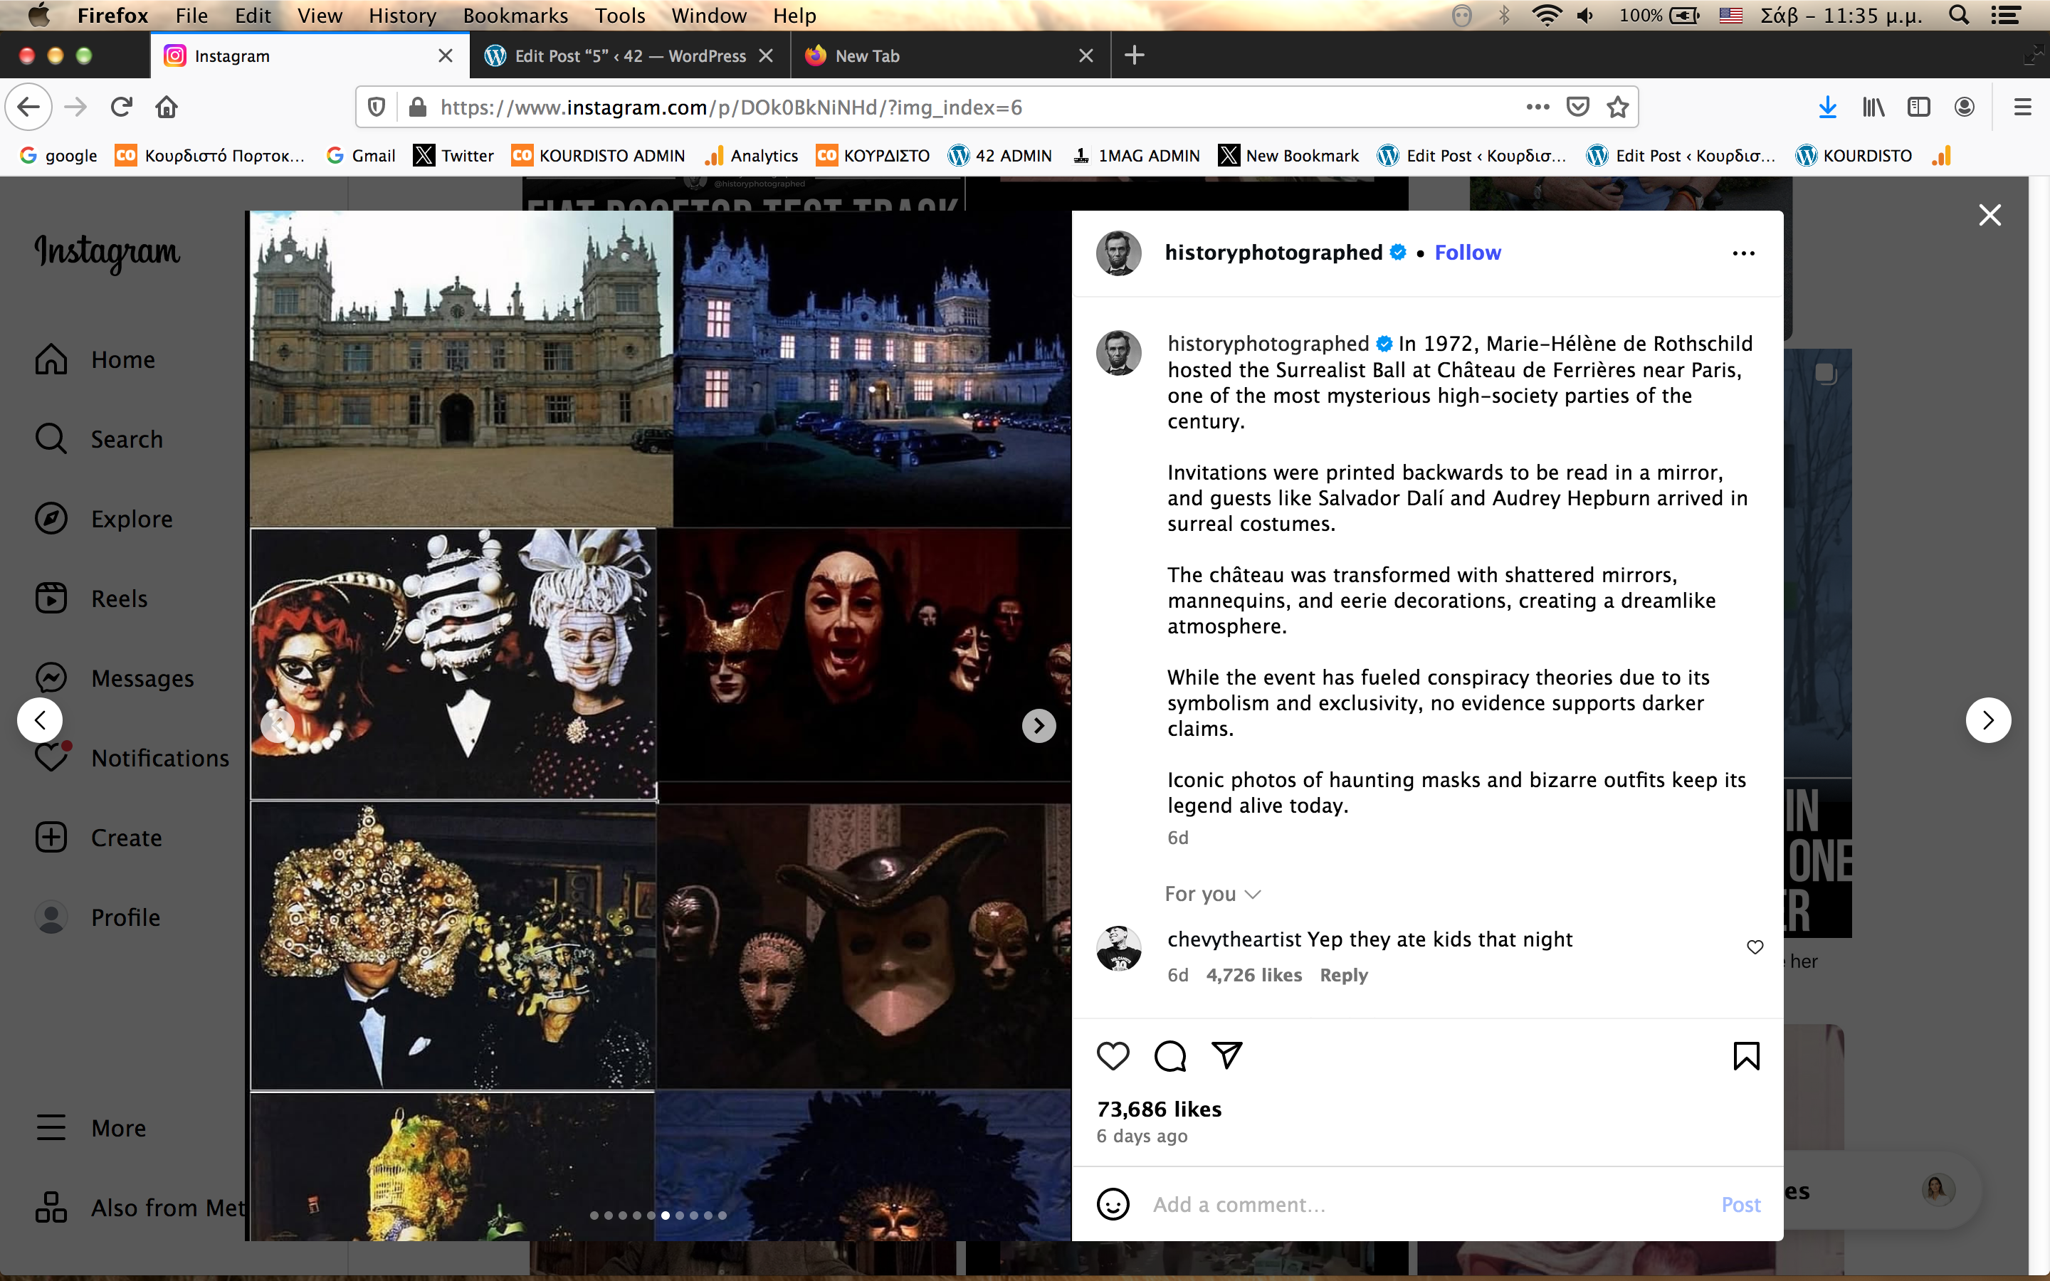Like the post with heart icon
The width and height of the screenshot is (2050, 1281).
pos(1113,1055)
